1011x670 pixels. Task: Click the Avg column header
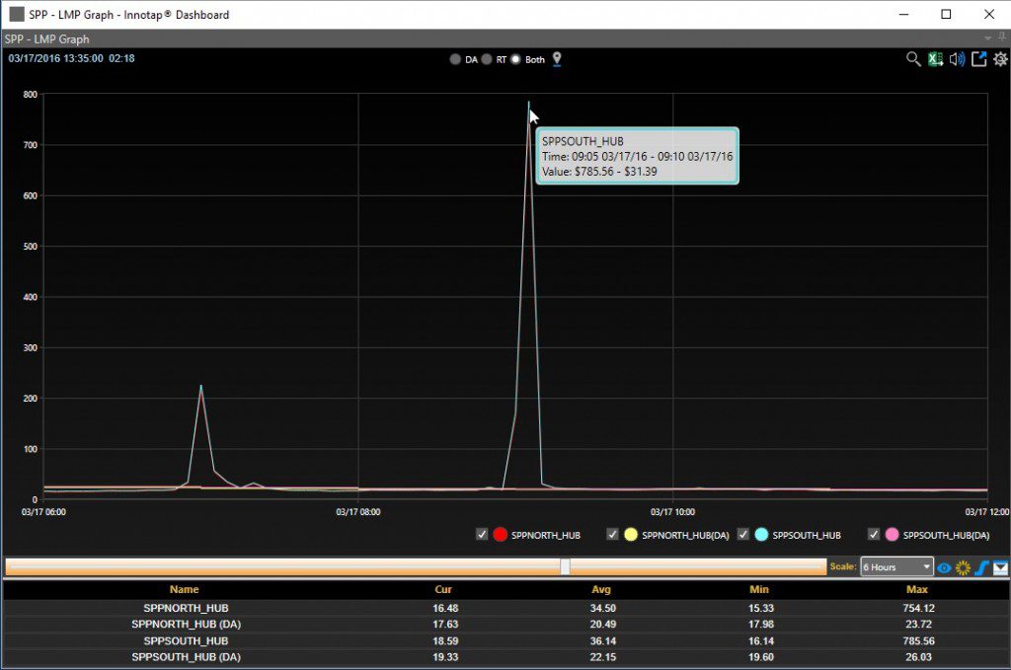pyautogui.click(x=601, y=589)
